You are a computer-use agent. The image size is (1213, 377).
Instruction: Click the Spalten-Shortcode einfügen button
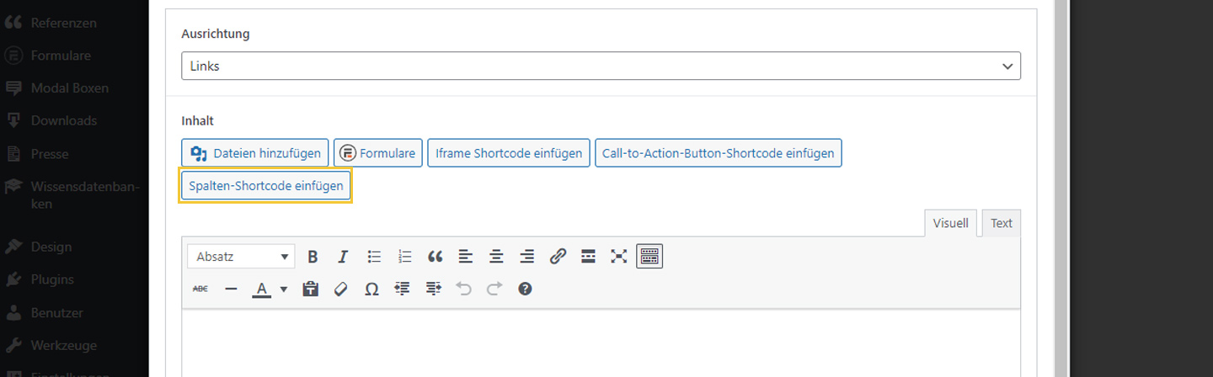click(x=266, y=186)
